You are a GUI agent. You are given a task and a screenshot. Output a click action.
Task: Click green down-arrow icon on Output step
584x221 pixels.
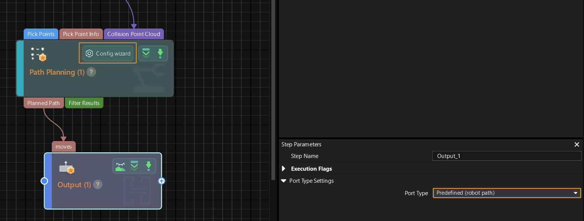coord(149,166)
